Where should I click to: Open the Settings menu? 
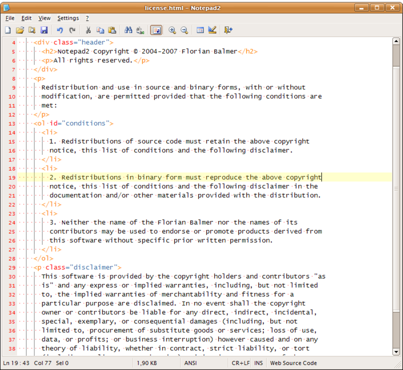[68, 18]
